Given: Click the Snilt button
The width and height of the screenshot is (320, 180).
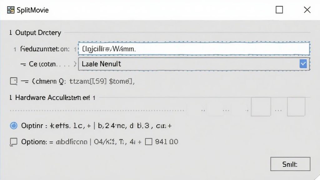Looking at the screenshot, I should pyautogui.click(x=290, y=164).
